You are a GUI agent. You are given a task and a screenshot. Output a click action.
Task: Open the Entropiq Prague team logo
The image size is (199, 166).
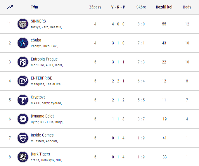[x=23, y=62]
